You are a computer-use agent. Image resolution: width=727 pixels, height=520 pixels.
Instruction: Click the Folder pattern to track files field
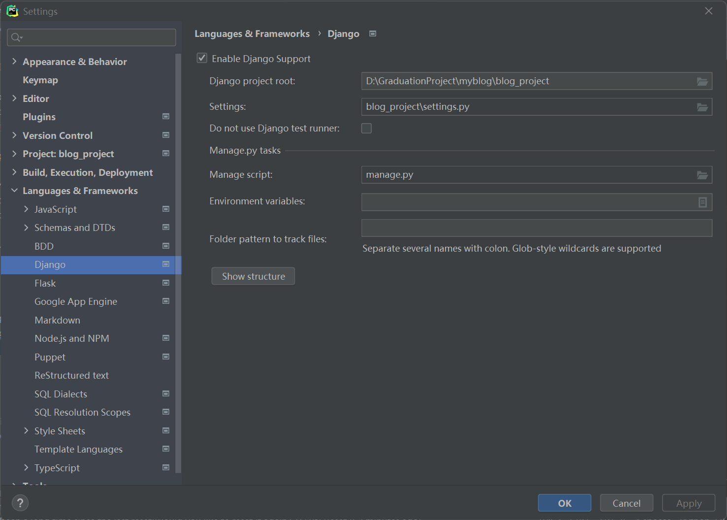(537, 228)
